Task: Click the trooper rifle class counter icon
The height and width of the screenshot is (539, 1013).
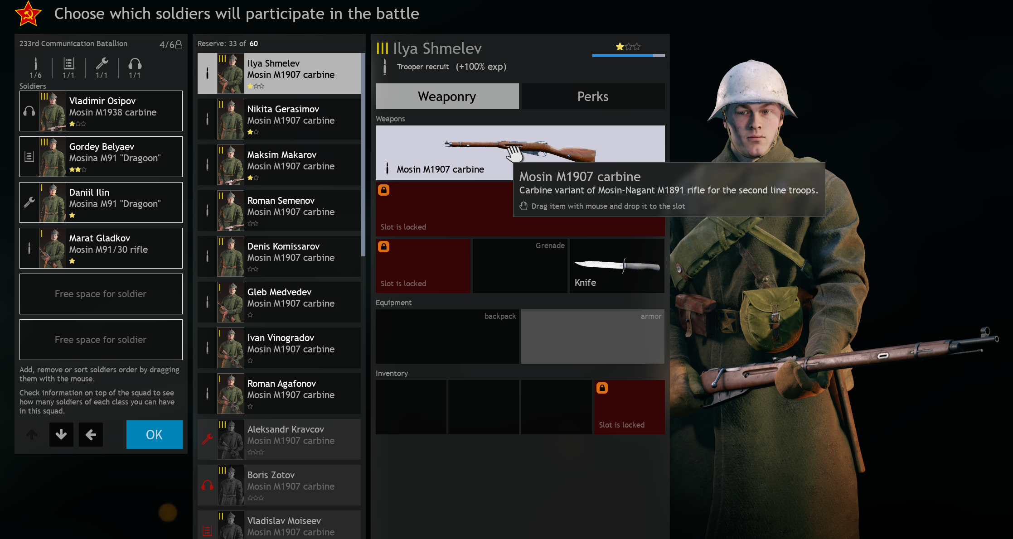Action: [36, 63]
